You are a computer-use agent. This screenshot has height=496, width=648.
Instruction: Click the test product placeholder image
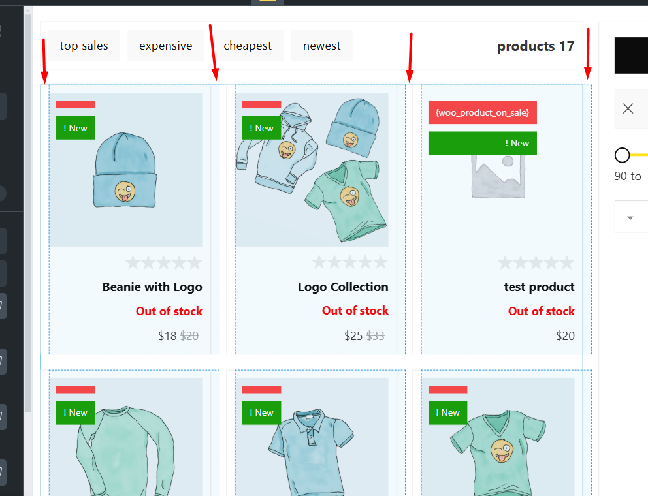[498, 177]
